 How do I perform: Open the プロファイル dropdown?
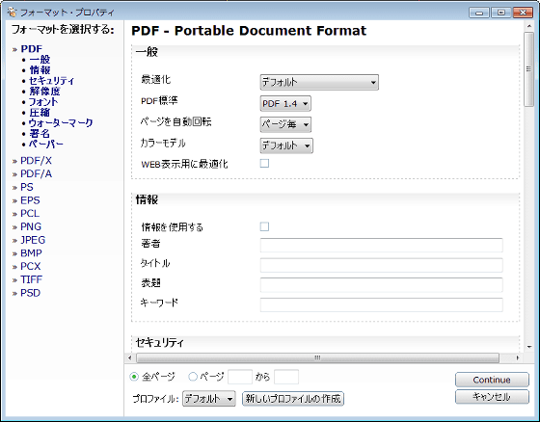pyautogui.click(x=208, y=399)
